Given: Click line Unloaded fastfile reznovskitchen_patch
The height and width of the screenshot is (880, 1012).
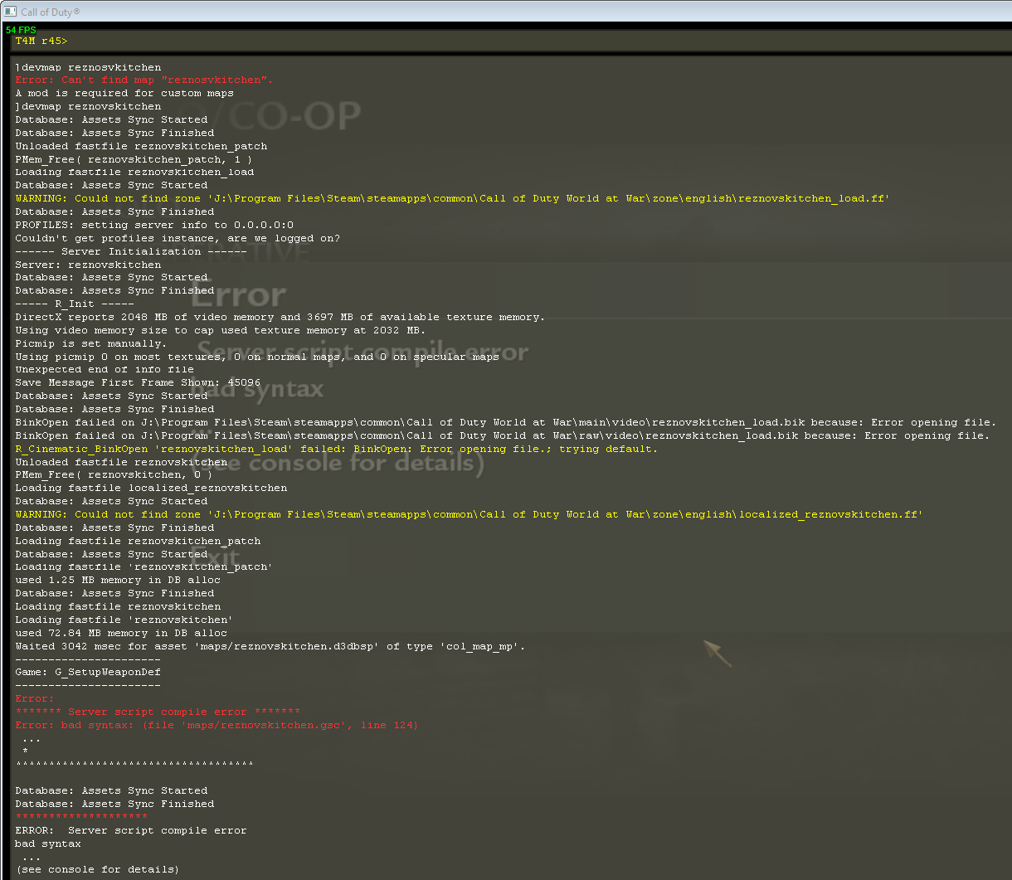Looking at the screenshot, I should pos(141,146).
